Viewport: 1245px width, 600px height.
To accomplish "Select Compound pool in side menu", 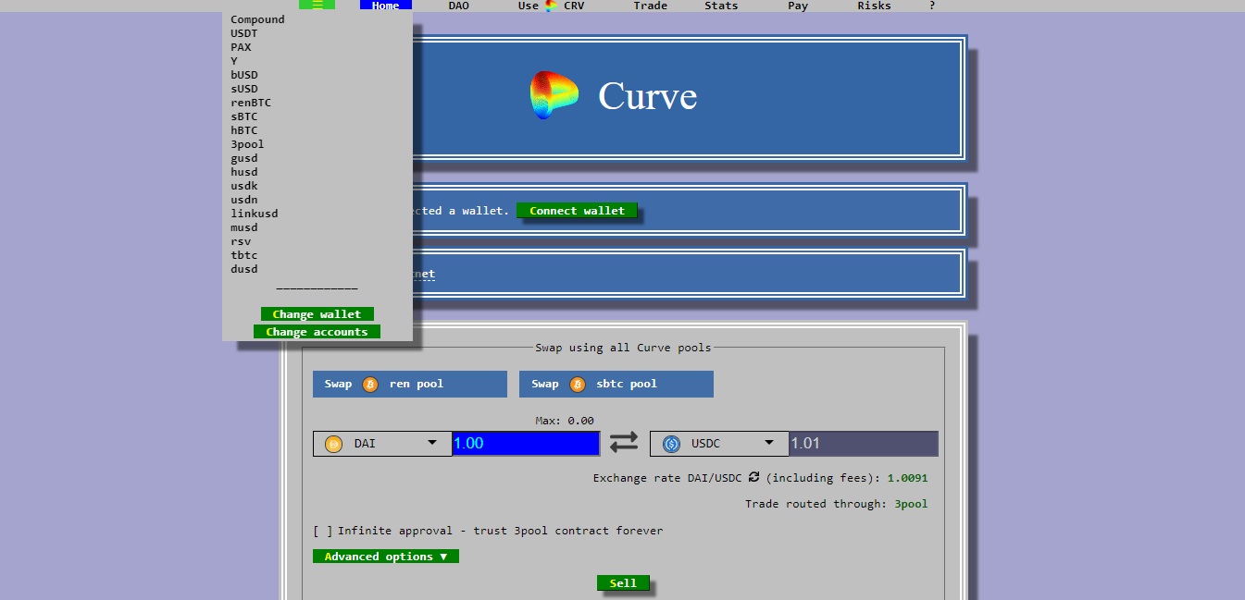I will click(x=257, y=19).
